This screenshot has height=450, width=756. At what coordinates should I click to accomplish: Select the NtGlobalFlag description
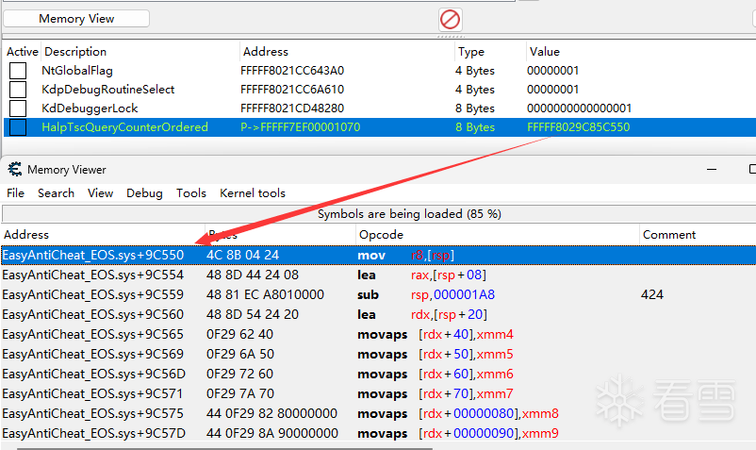(x=77, y=71)
